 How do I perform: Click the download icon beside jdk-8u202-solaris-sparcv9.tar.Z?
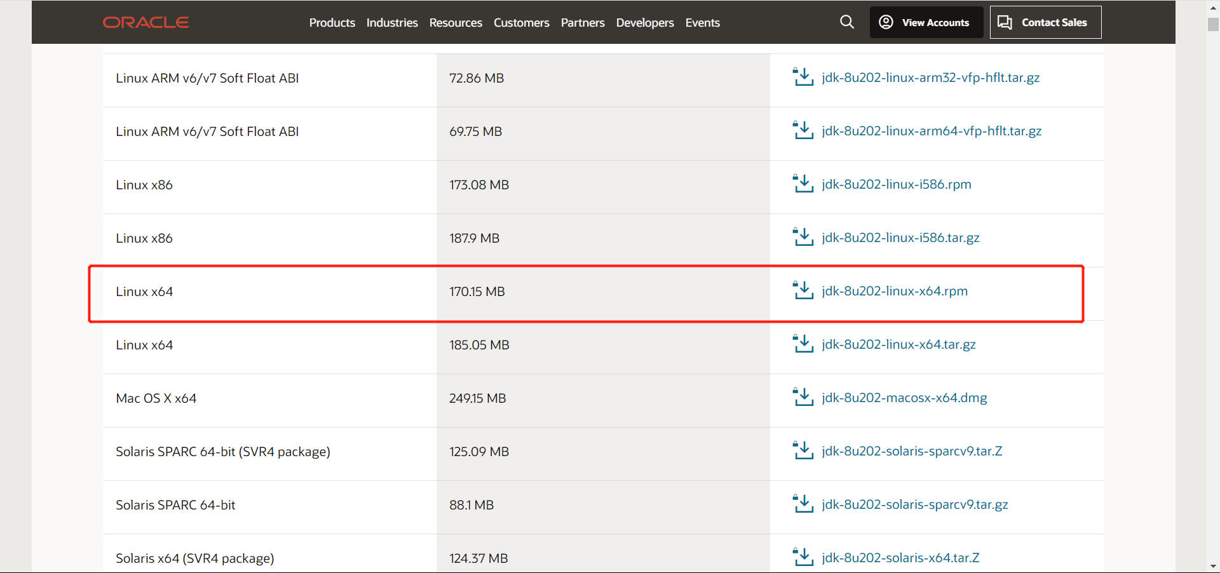803,450
